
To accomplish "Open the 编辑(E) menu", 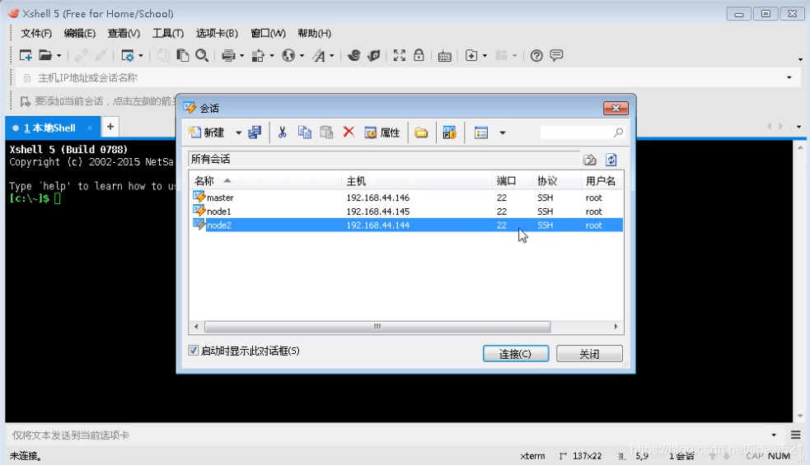I will click(80, 34).
